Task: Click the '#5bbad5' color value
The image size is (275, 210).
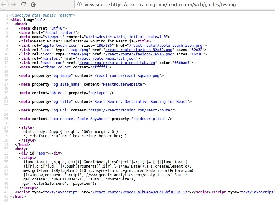Action: pos(182,63)
